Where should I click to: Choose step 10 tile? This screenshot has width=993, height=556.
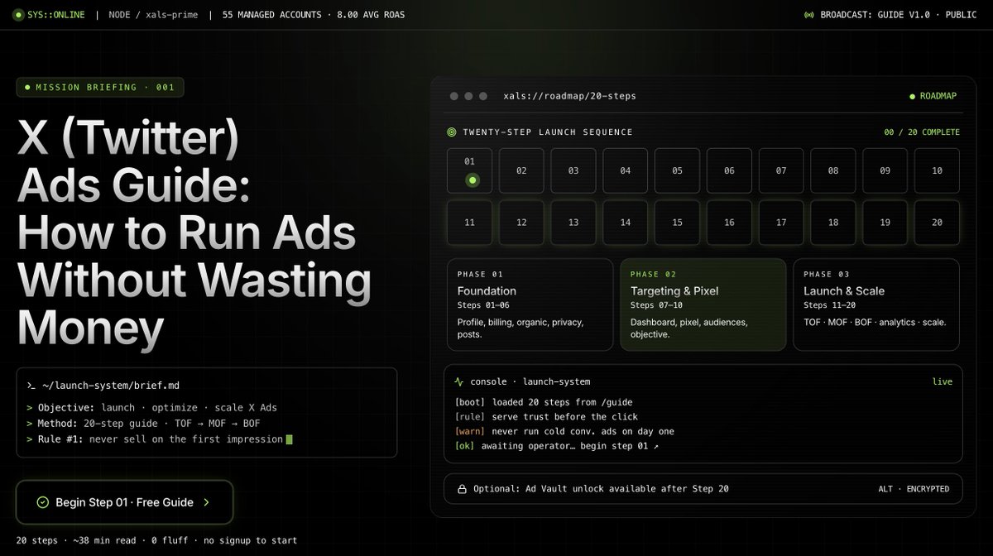(x=937, y=170)
